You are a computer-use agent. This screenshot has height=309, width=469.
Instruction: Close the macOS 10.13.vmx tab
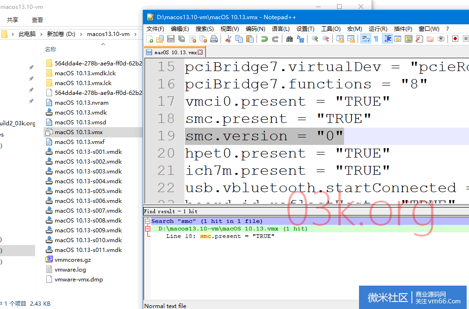click(200, 52)
